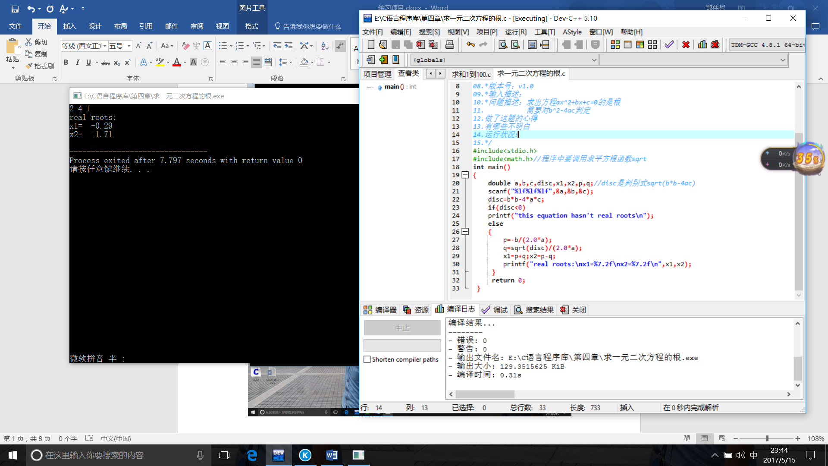828x466 pixels.
Task: Click Word's Strikethrough abc button
Action: (105, 62)
